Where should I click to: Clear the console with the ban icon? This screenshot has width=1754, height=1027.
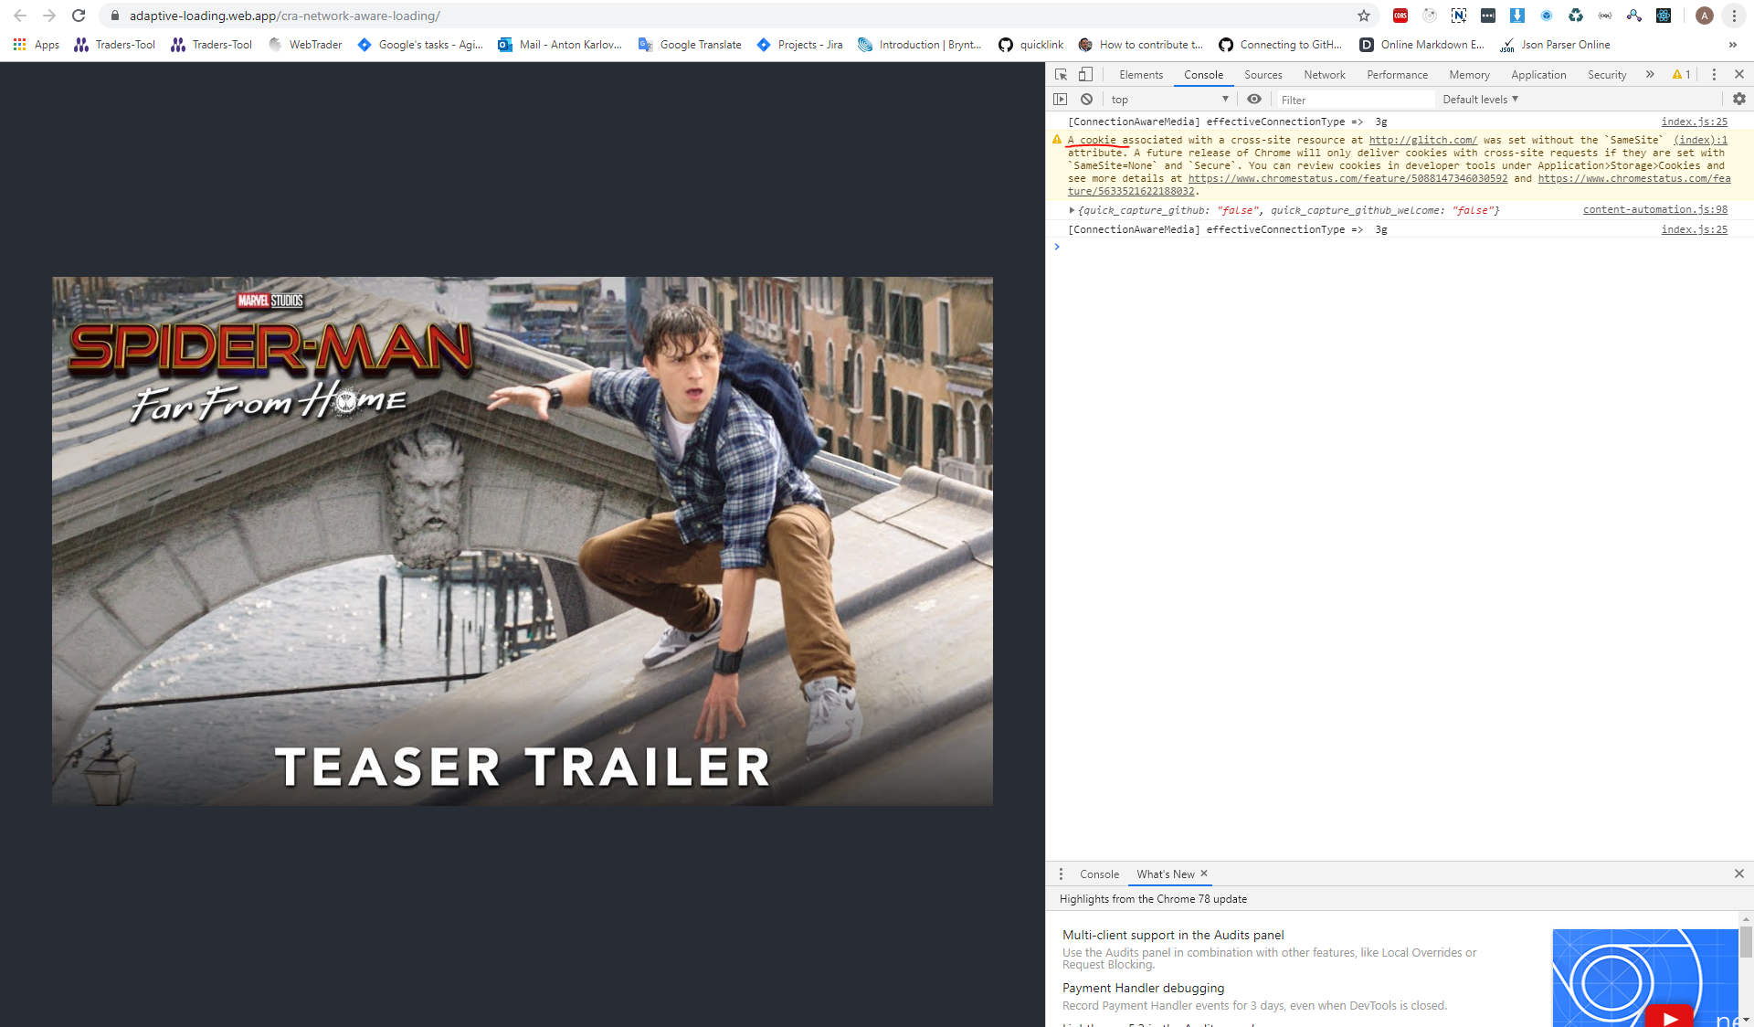click(1086, 99)
